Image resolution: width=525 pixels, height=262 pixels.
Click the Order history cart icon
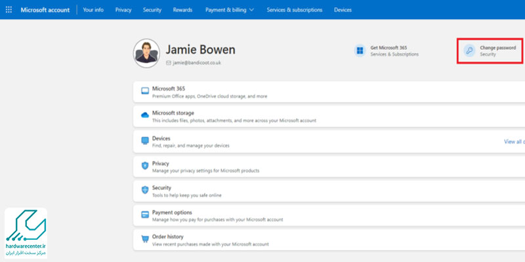coord(145,239)
